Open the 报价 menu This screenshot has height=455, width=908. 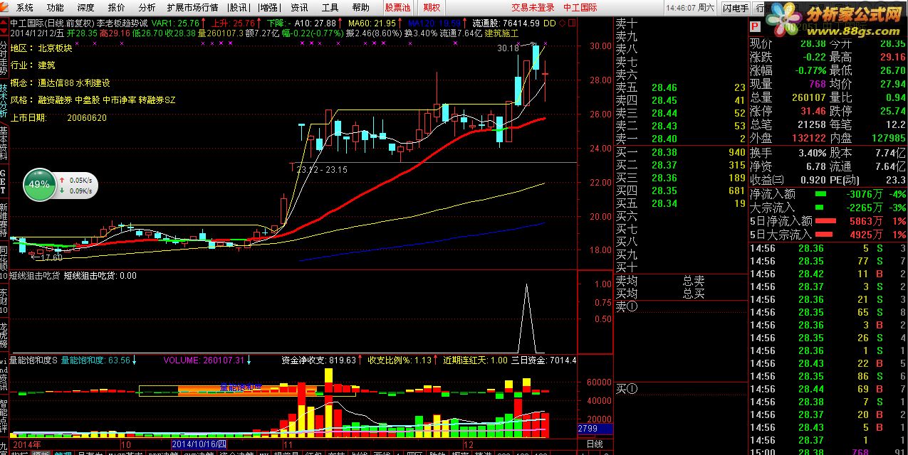click(x=116, y=8)
